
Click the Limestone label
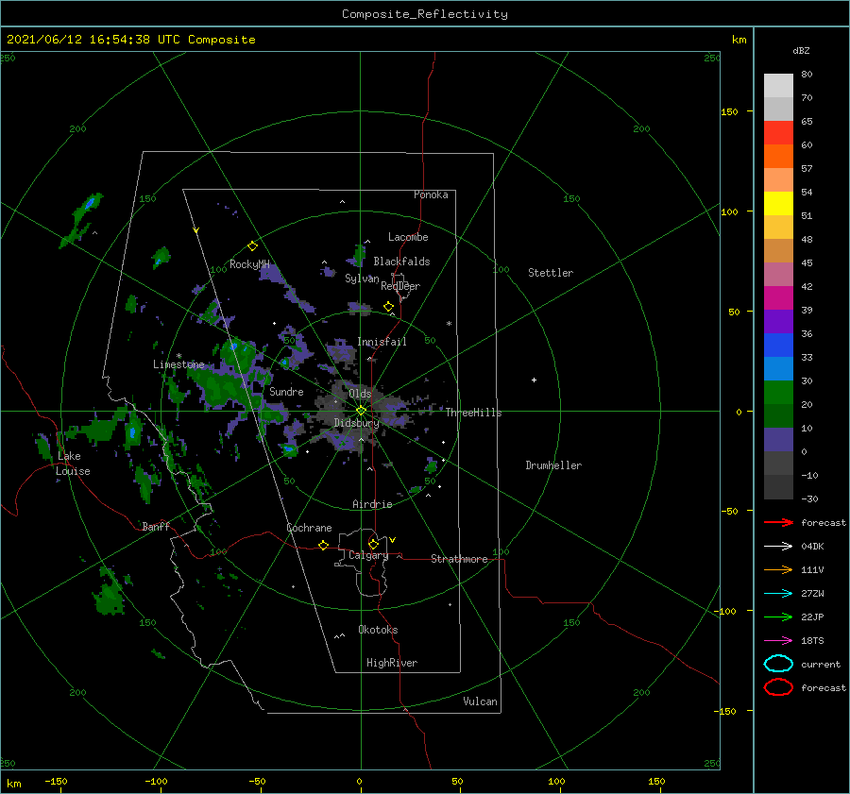pyautogui.click(x=178, y=364)
